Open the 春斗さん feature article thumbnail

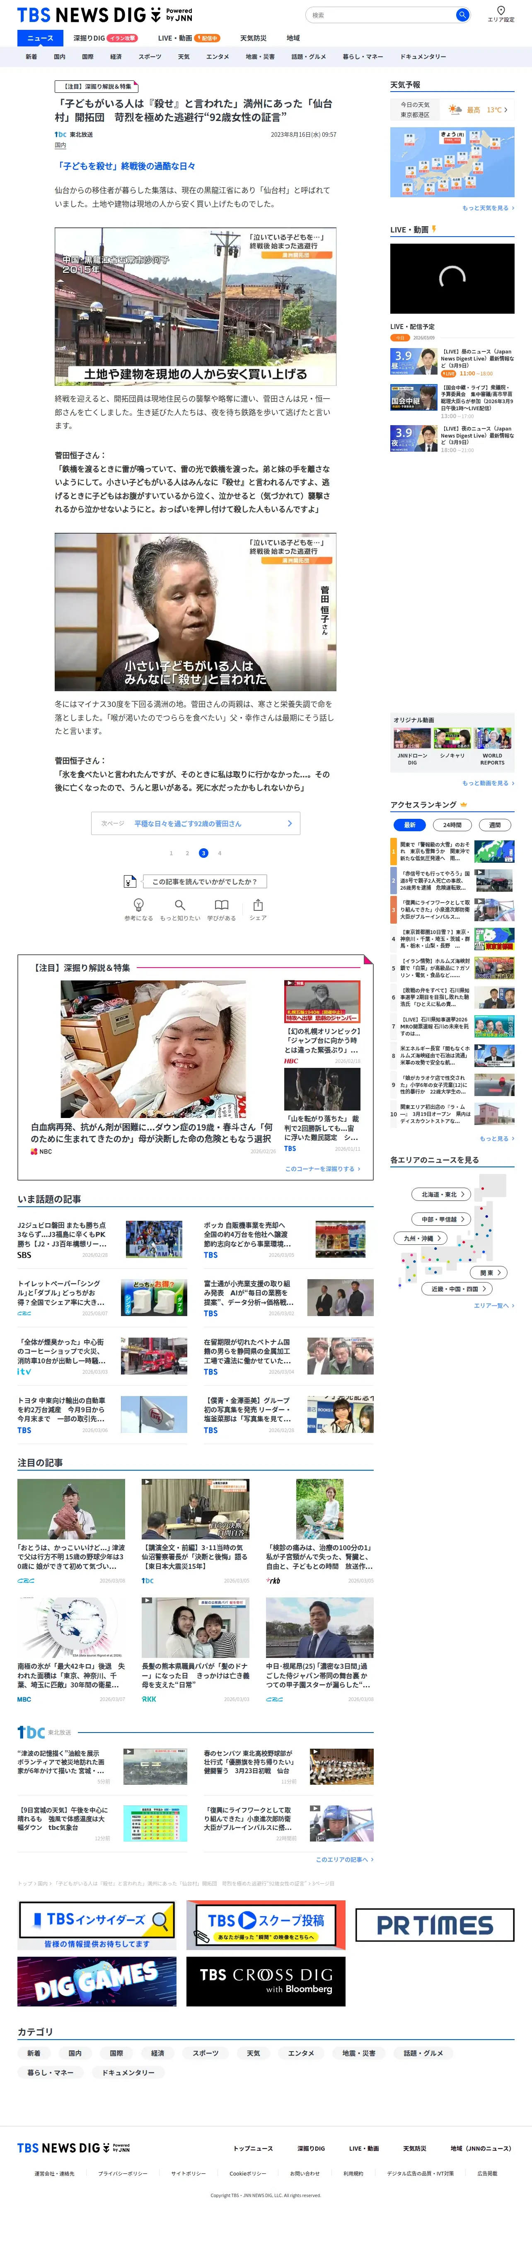click(x=153, y=1049)
